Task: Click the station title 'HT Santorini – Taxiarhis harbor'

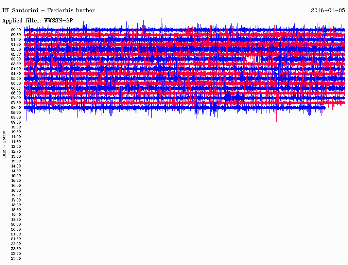Action: [x=48, y=11]
